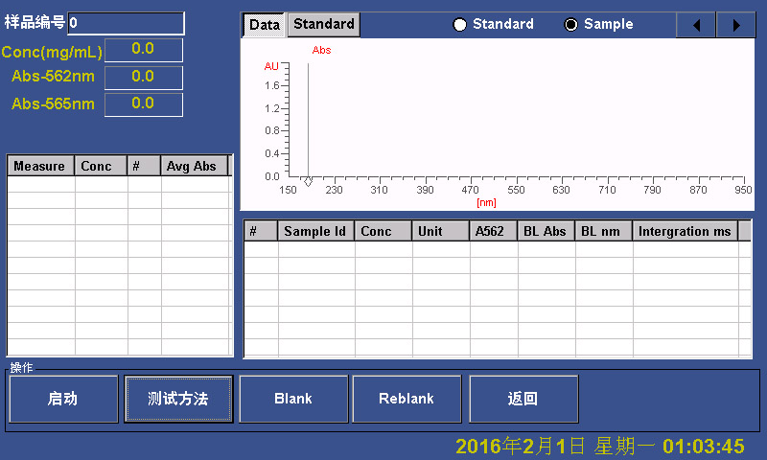The height and width of the screenshot is (460, 767).
Task: Select the Sample radio button
Action: [571, 25]
